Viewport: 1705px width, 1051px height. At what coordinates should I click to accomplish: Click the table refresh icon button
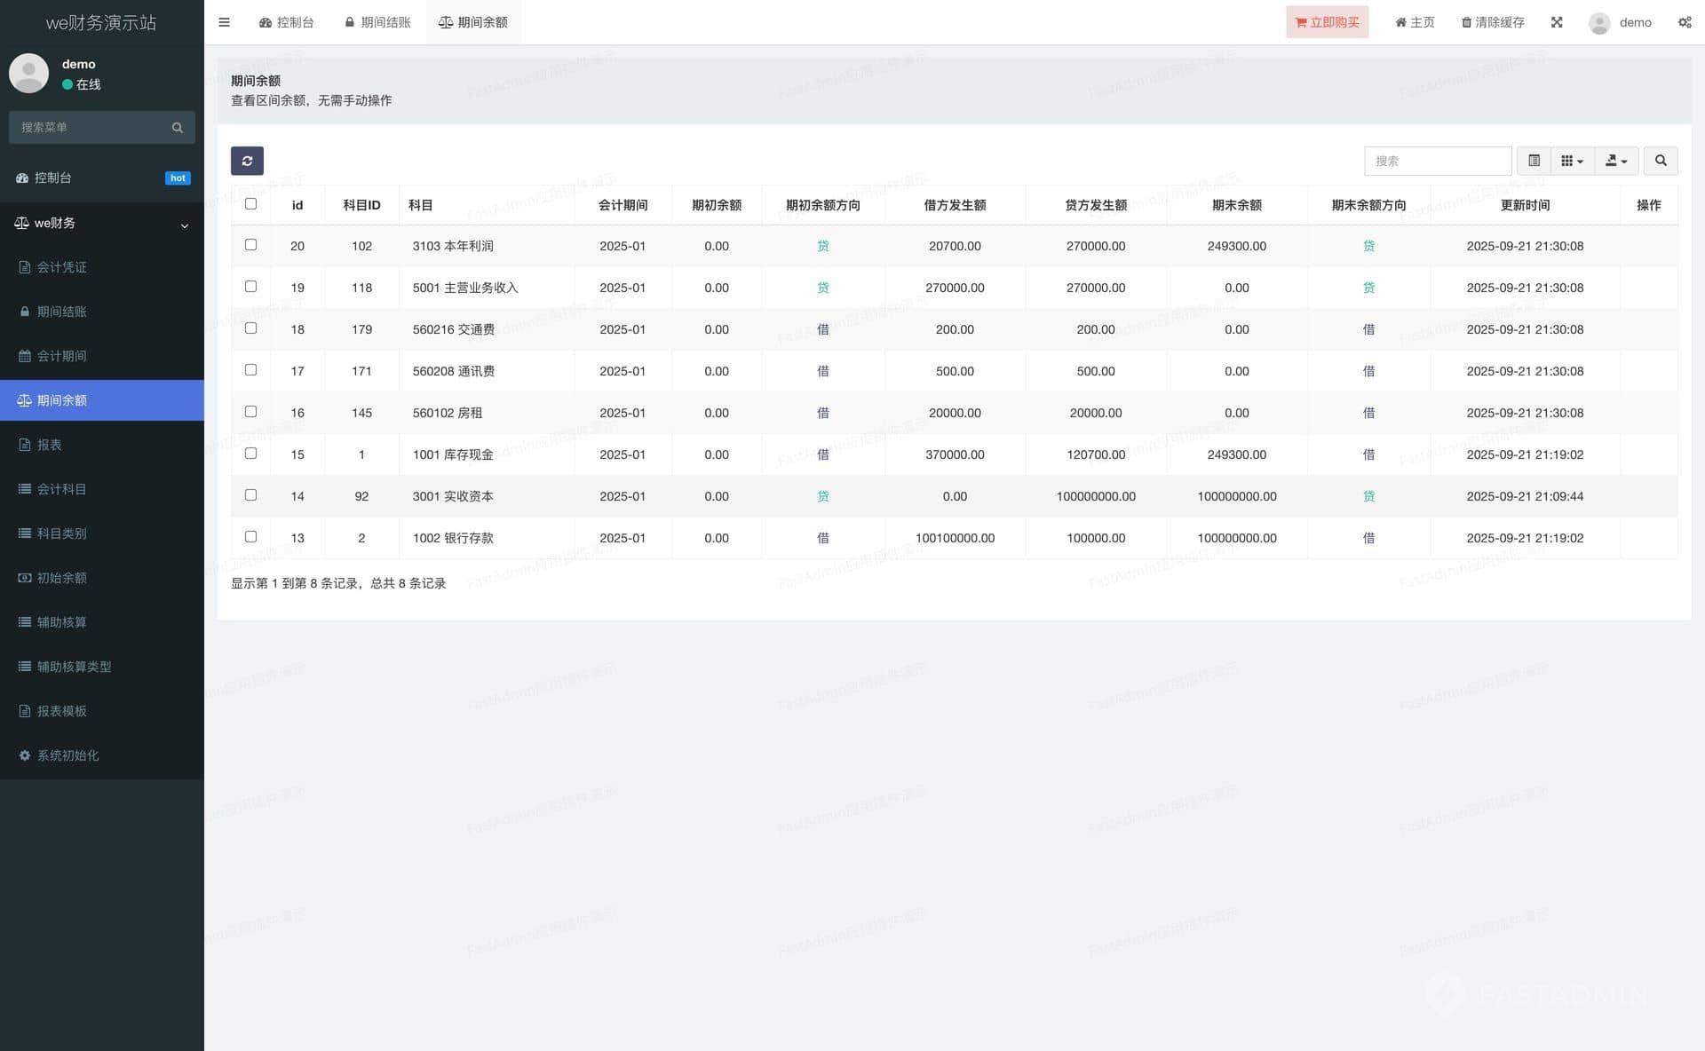tap(247, 161)
